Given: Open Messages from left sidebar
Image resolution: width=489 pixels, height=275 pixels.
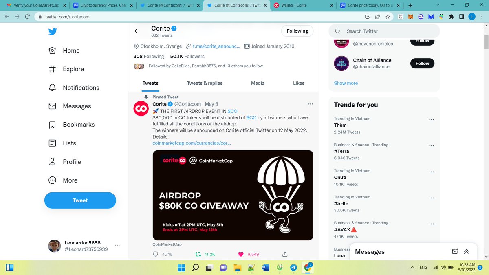Looking at the screenshot, I should coord(69,106).
